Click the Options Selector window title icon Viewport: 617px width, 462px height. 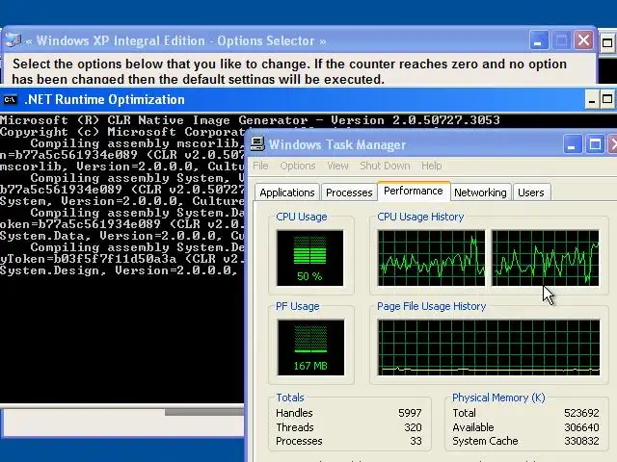(13, 40)
